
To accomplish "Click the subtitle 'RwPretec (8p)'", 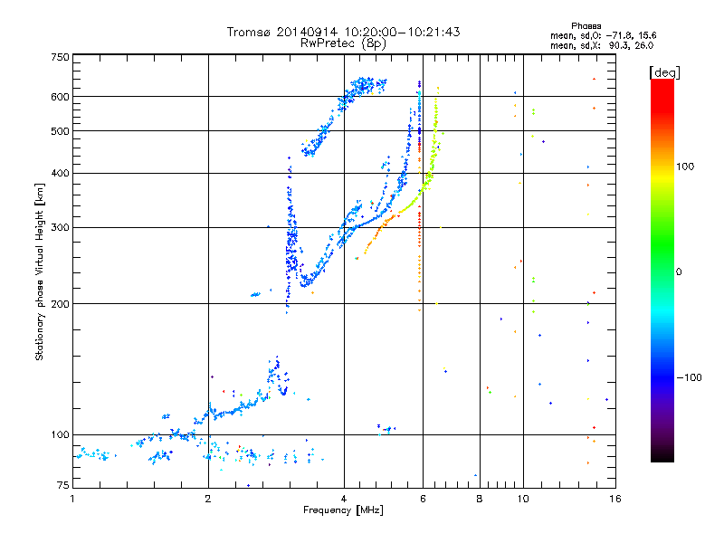I will (x=343, y=43).
